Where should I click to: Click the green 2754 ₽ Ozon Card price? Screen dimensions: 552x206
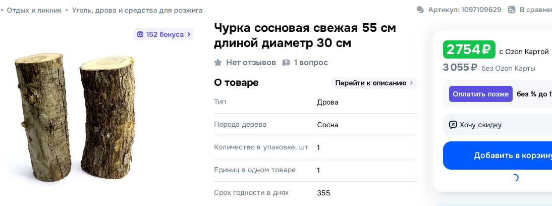pyautogui.click(x=469, y=49)
